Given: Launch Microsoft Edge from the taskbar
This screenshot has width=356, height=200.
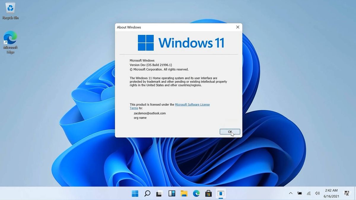Looking at the screenshot, I should point(196,194).
